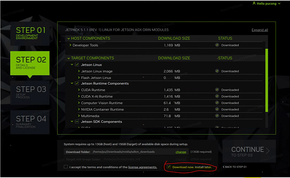
Task: Click Back to Step 01 link
Action: point(235,167)
